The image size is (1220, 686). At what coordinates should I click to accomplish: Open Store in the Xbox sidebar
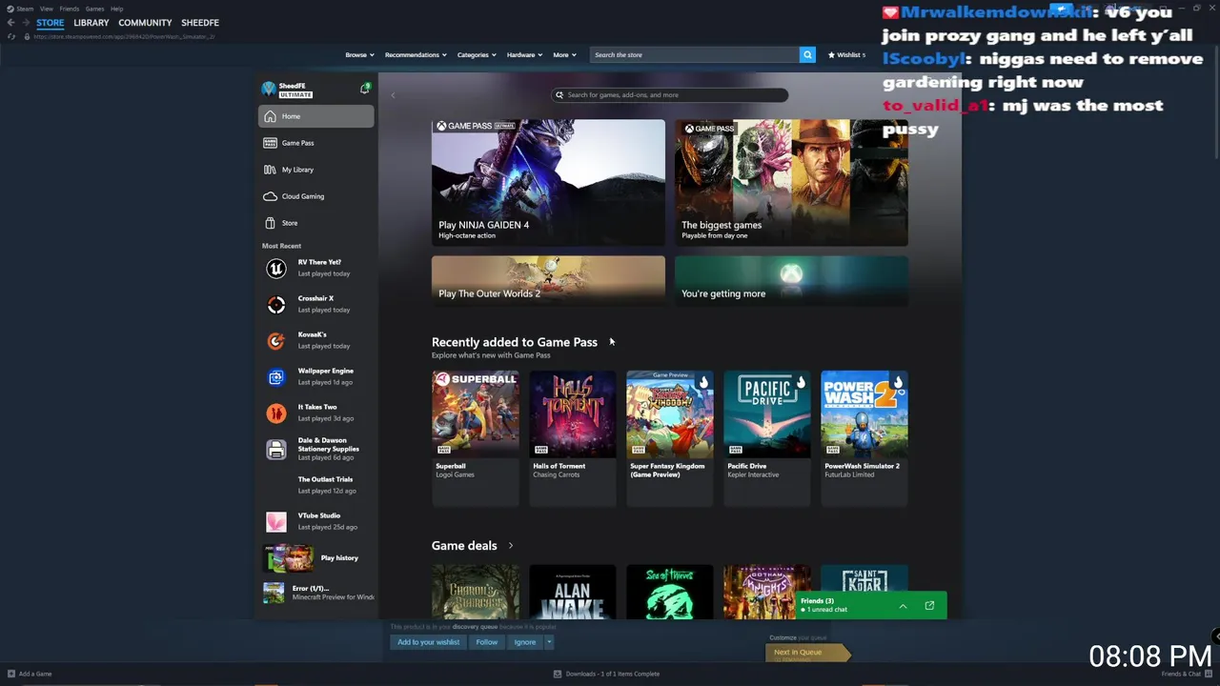(315, 223)
